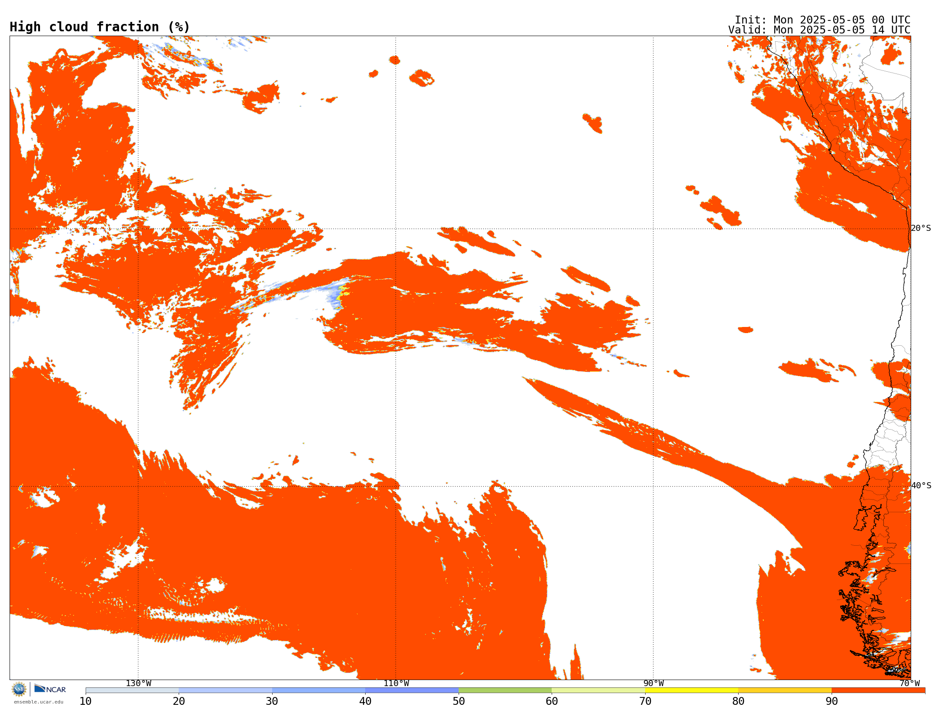Click the 20–30 light blue colorbar segment

point(225,690)
